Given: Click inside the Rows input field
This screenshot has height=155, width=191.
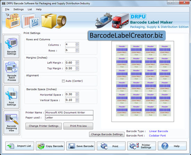Looking at the screenshot, I should pos(70,50).
